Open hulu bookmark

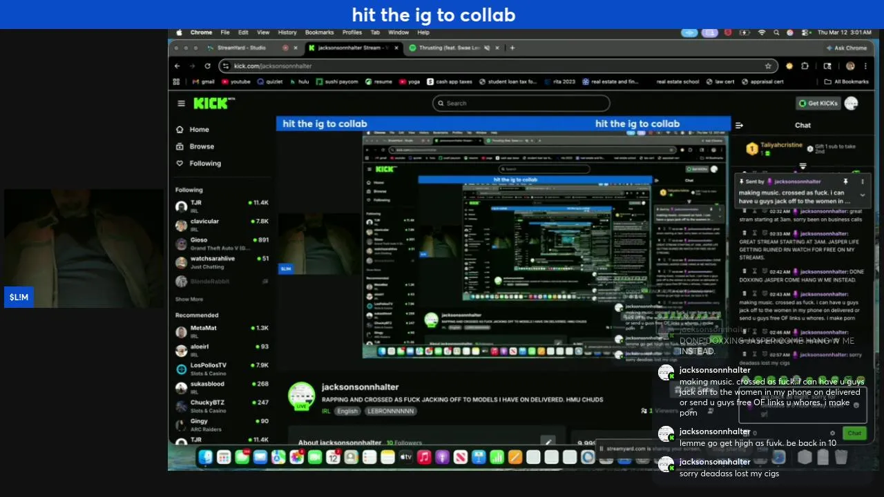[x=299, y=81]
